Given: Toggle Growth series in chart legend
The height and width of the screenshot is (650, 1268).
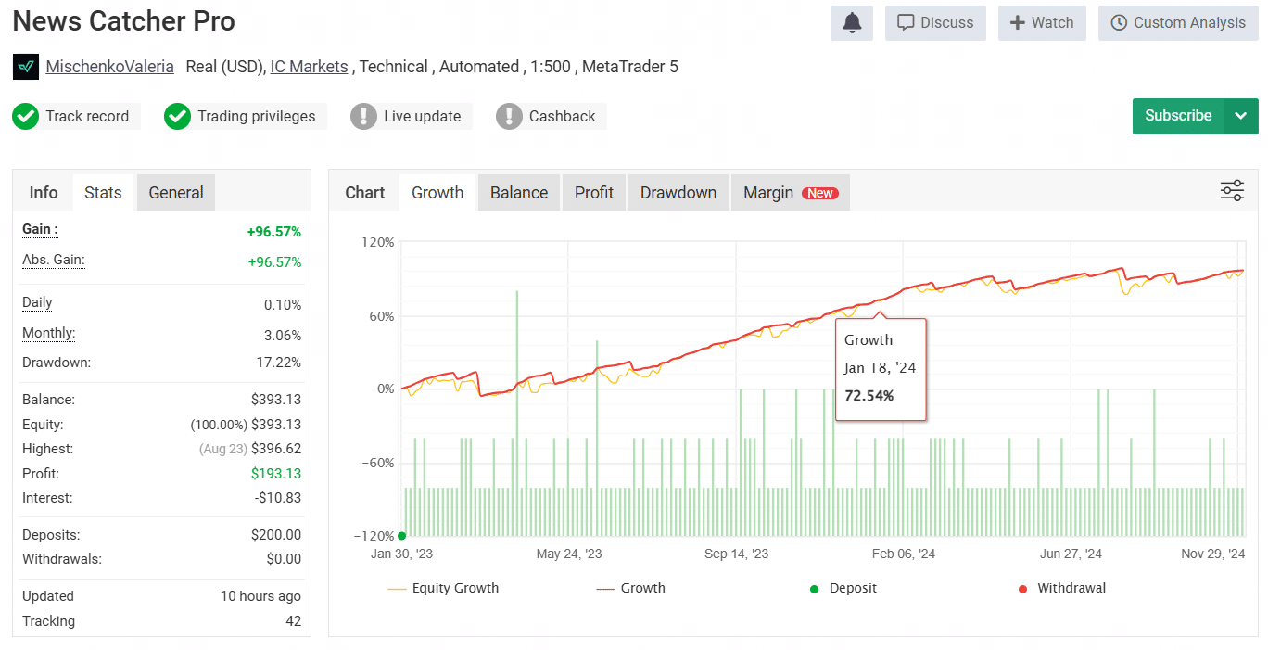Looking at the screenshot, I should (x=631, y=588).
